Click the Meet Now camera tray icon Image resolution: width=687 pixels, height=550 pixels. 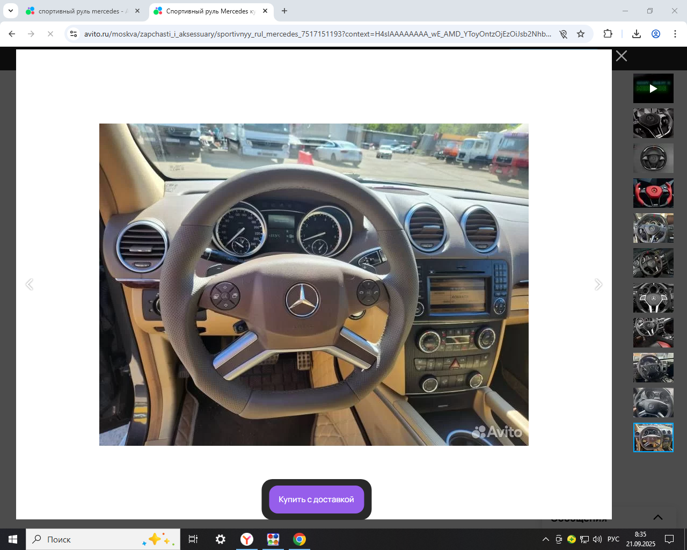click(x=559, y=539)
